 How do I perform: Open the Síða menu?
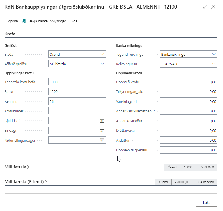click(x=74, y=21)
